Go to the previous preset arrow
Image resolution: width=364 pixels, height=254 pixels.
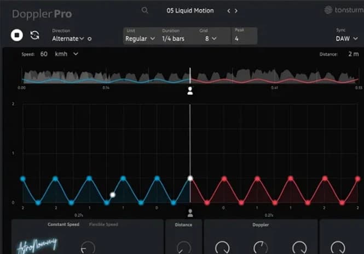tap(229, 11)
